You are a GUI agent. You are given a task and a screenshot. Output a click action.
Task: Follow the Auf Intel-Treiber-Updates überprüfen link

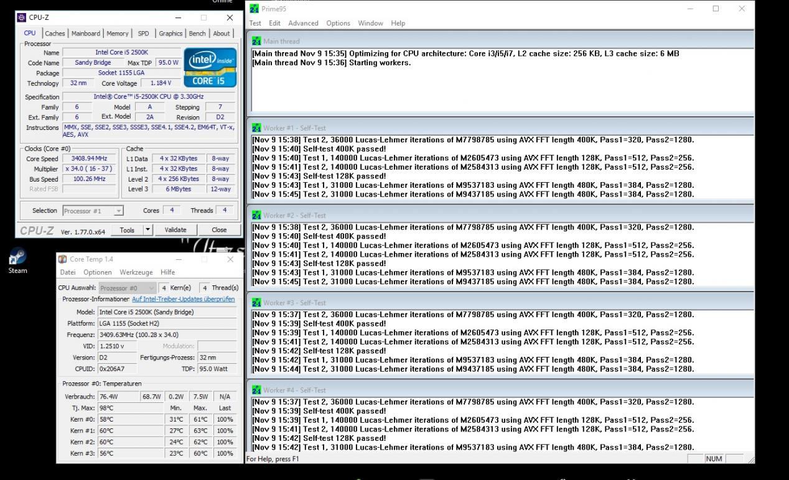(x=184, y=299)
